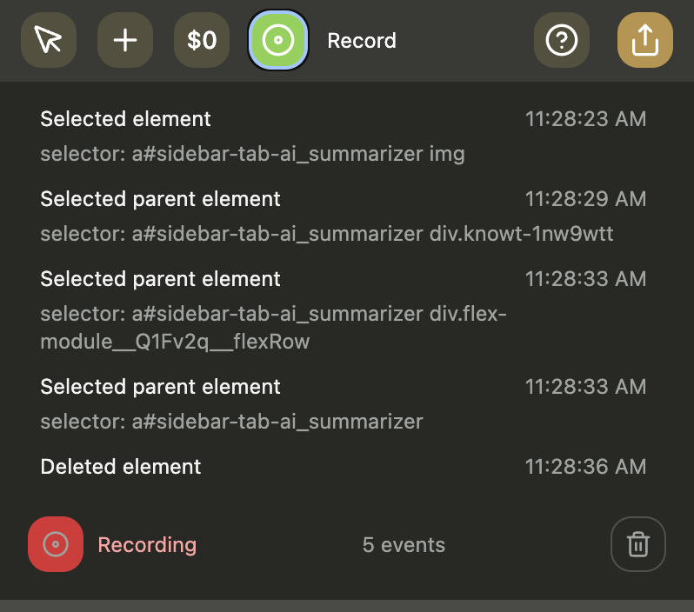Click the "Record" toolbar label

[x=362, y=41]
